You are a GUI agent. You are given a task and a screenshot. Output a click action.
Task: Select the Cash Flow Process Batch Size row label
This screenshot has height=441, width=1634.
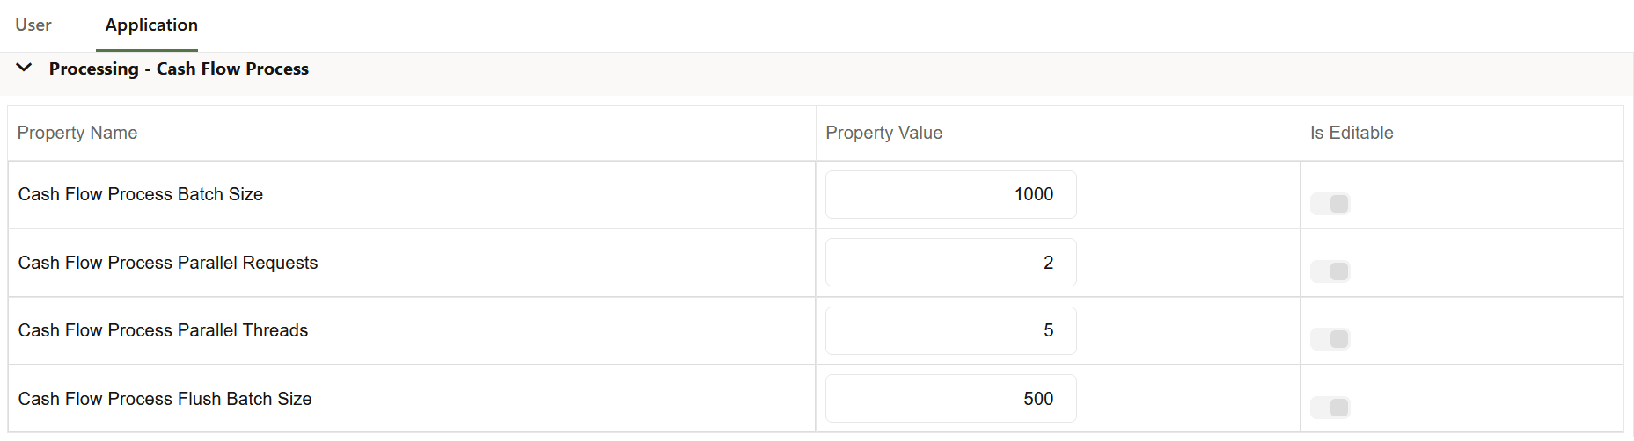141,194
